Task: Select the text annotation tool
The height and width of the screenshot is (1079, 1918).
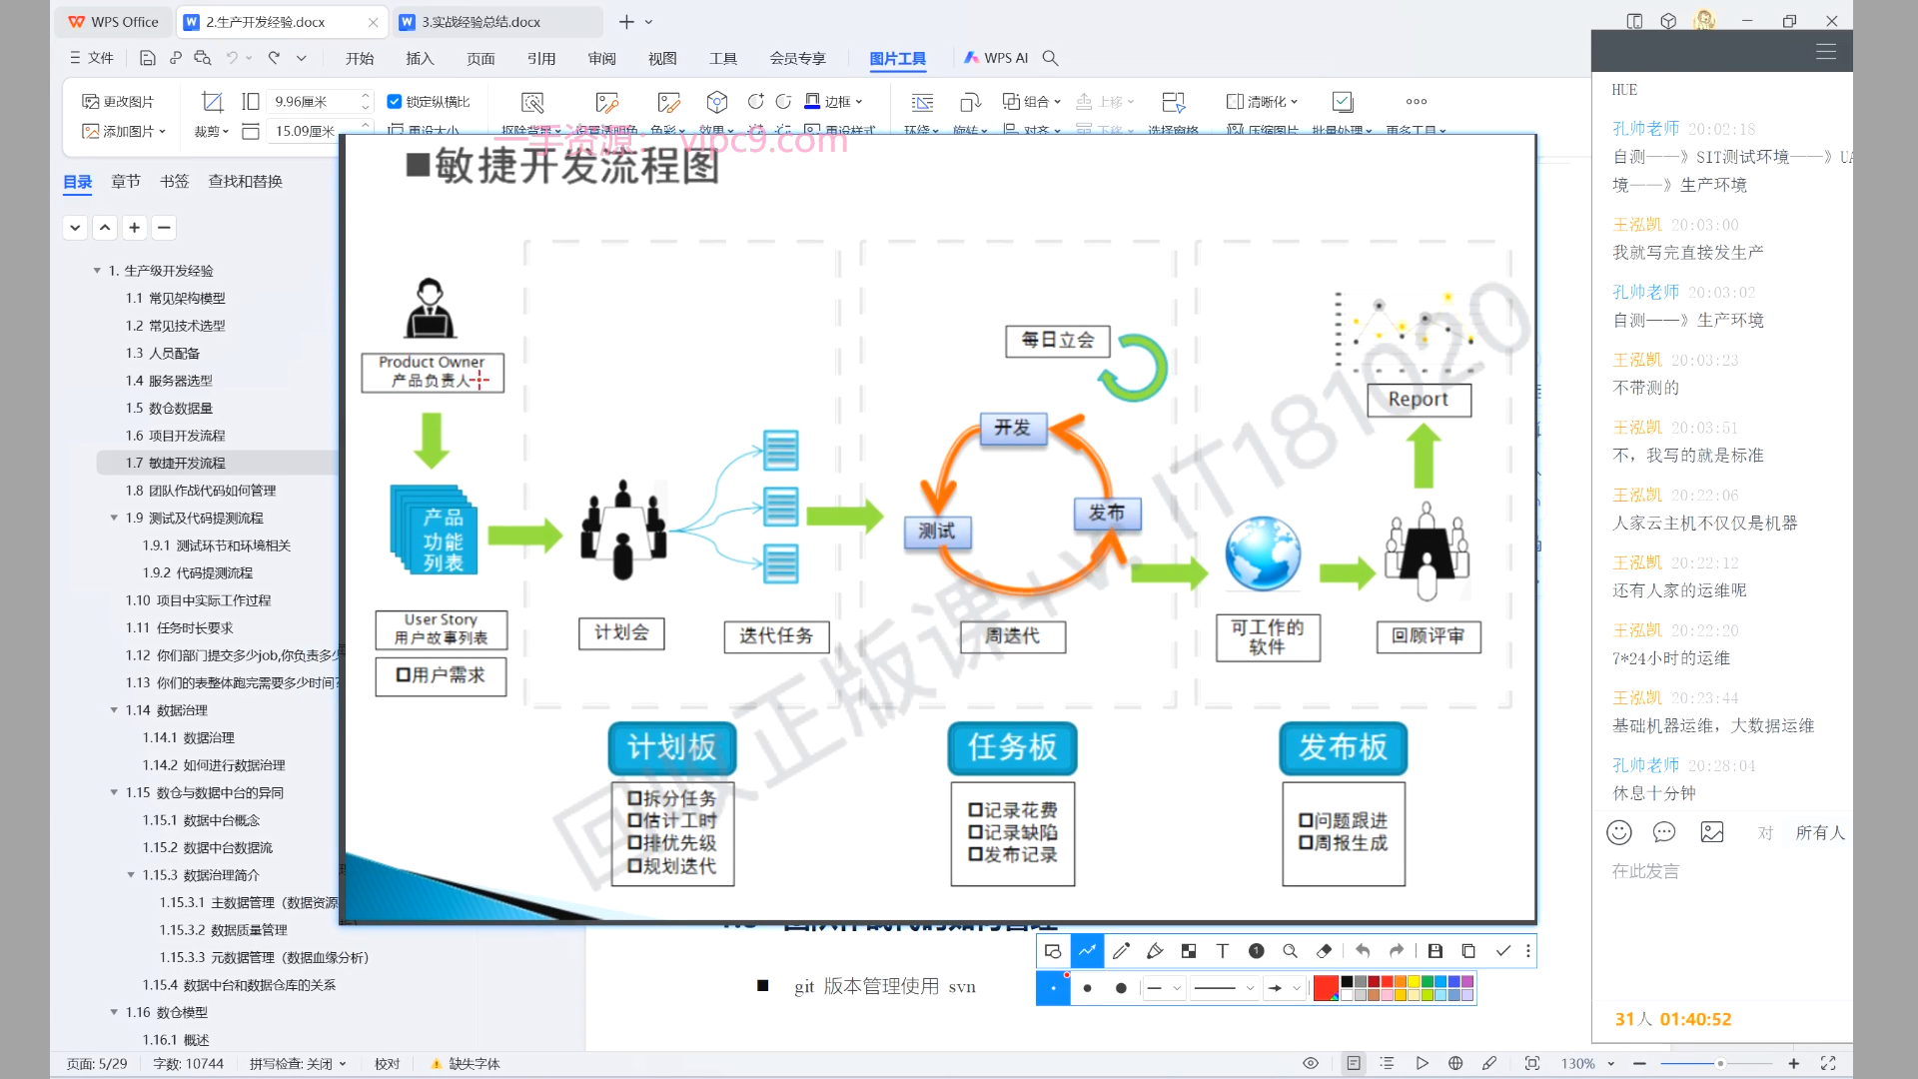Action: 1222,951
